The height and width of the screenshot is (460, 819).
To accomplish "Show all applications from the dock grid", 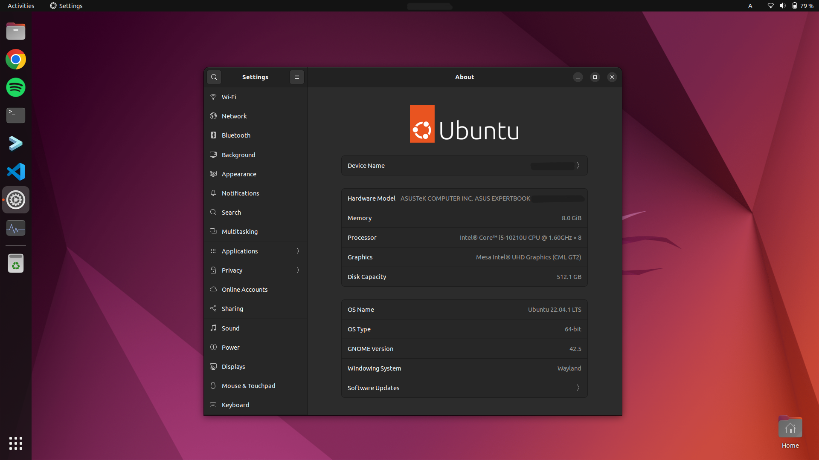I will (x=15, y=443).
